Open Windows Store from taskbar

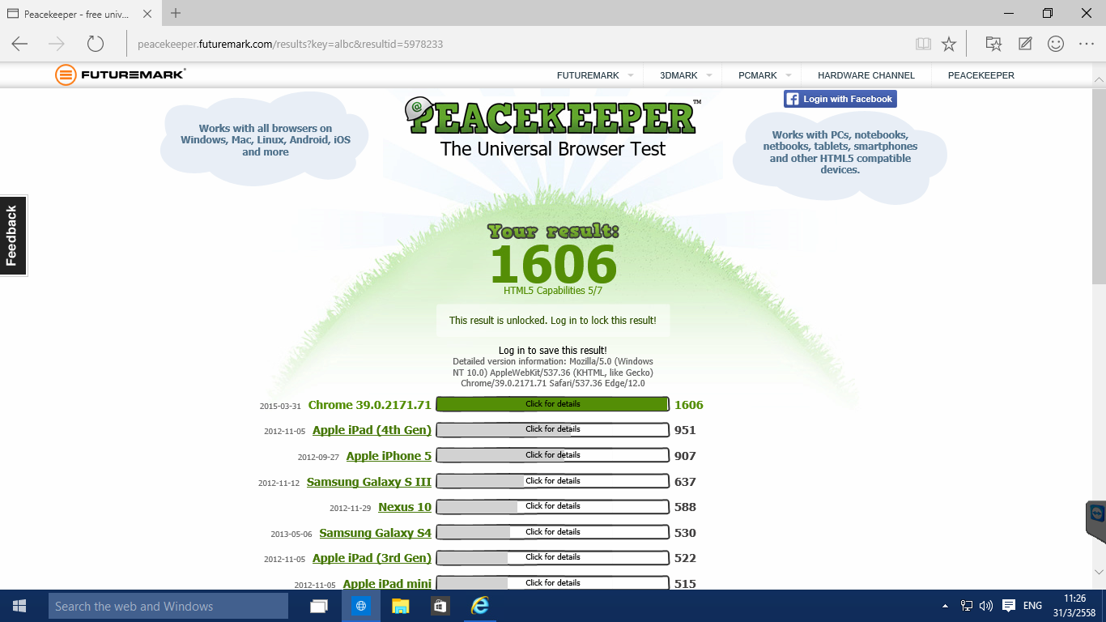[440, 606]
